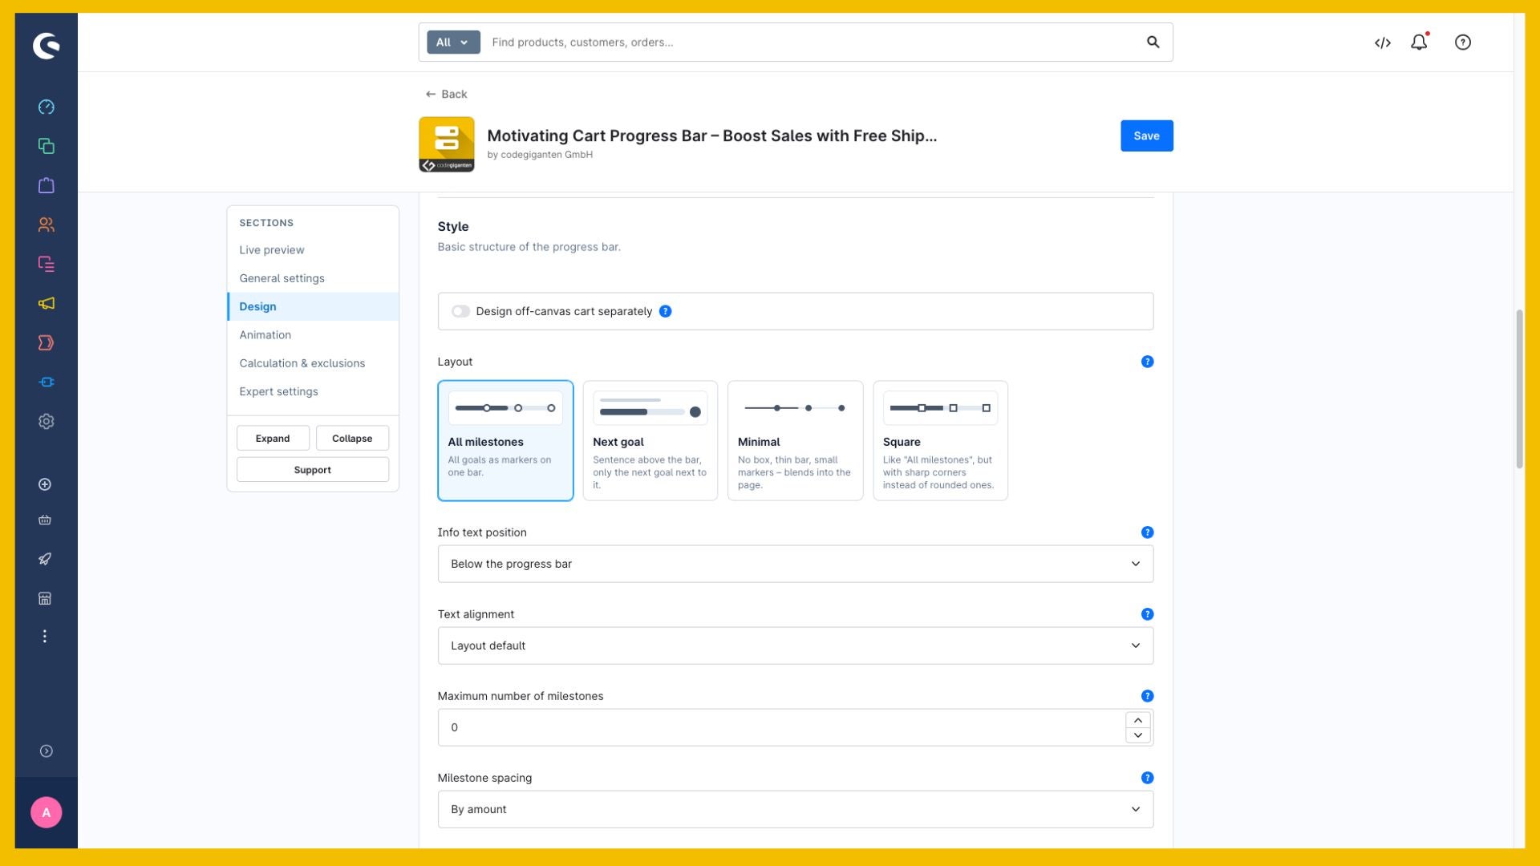Open the Customers icon in sidebar
1540x866 pixels.
coord(47,225)
